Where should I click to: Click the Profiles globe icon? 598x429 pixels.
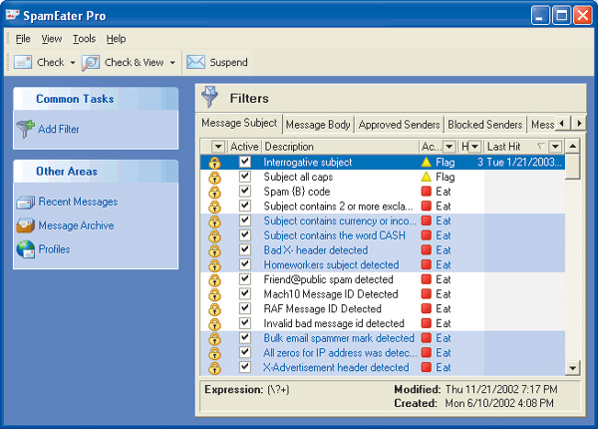[26, 249]
